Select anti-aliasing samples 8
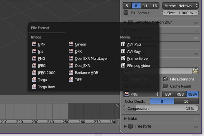The width and height of the screenshot is (204, 136). point(136,6)
